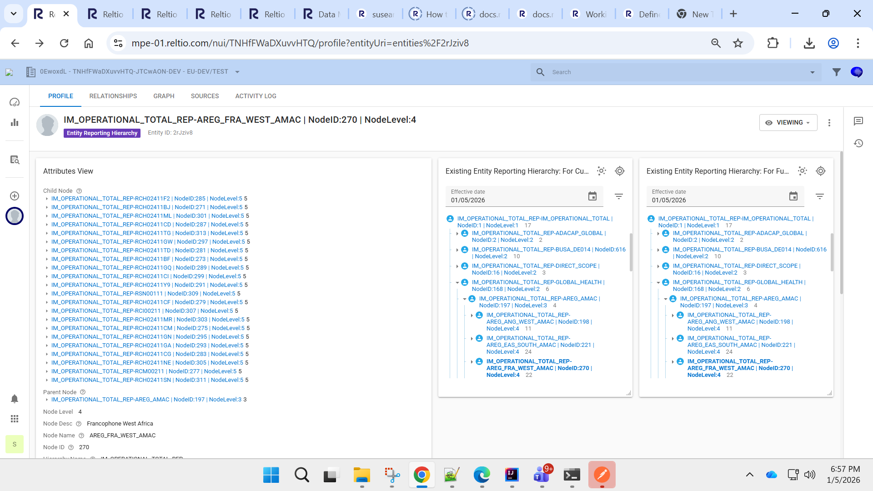The width and height of the screenshot is (873, 491).
Task: Click locate target icon in first hierarchy panel
Action: coord(620,171)
